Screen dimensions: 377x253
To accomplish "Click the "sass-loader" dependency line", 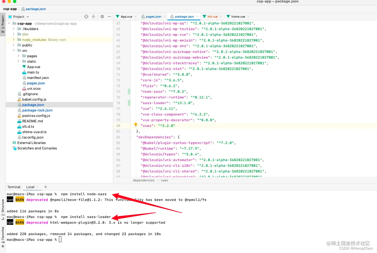I will [x=167, y=103].
